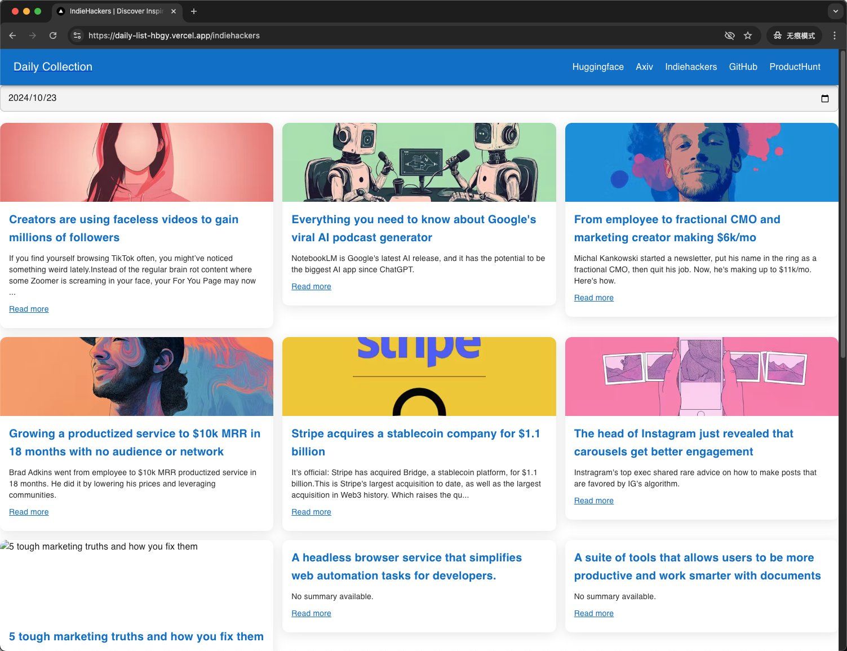The height and width of the screenshot is (651, 847).
Task: Click the faceless hooded woman thumbnail
Action: 136,162
